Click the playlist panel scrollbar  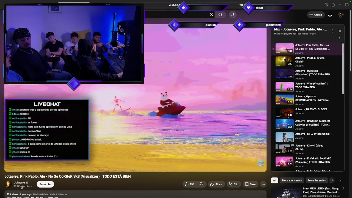pos(343,69)
